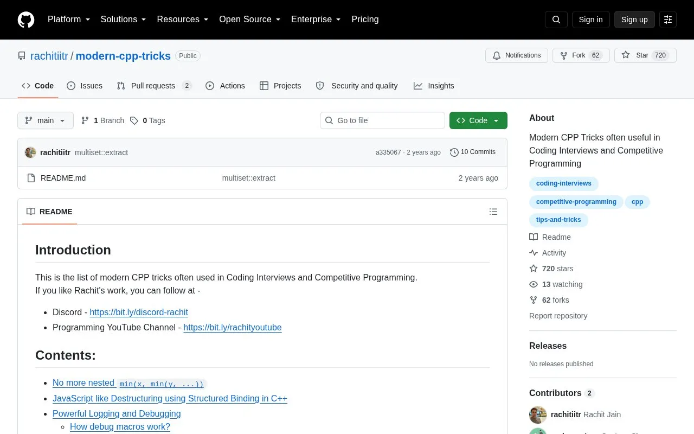The width and height of the screenshot is (694, 434).
Task: Click rachitiitr author name in commit row
Action: pyautogui.click(x=55, y=152)
